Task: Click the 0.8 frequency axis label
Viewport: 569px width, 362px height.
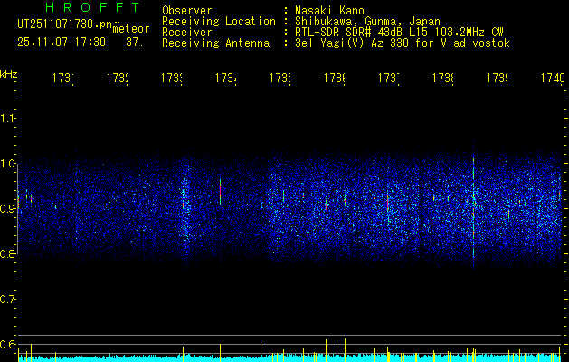Action: click(x=7, y=253)
